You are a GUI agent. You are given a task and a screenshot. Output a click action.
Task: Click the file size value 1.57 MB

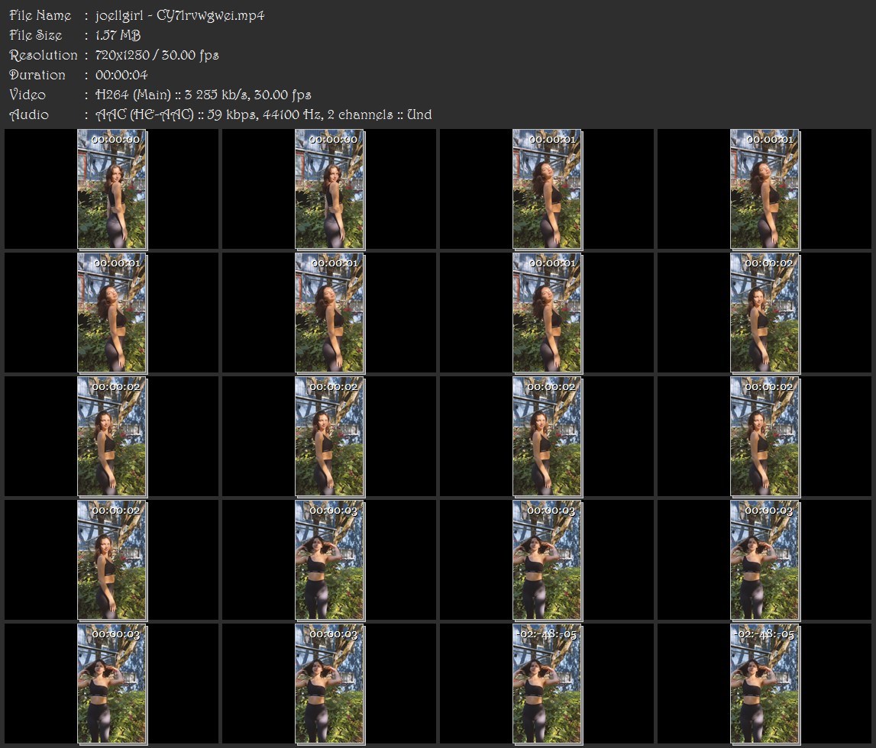click(x=118, y=35)
